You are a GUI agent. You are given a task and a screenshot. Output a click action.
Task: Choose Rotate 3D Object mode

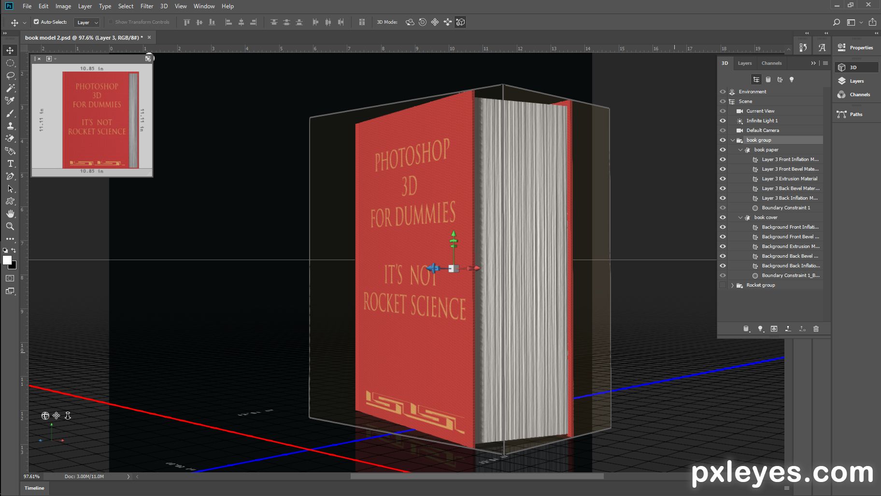coord(410,22)
